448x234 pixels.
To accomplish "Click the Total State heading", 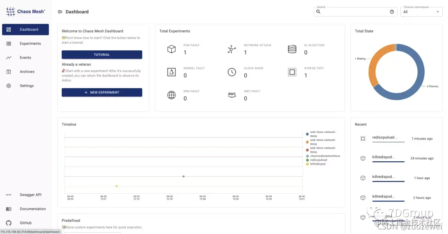I will pyautogui.click(x=364, y=31).
